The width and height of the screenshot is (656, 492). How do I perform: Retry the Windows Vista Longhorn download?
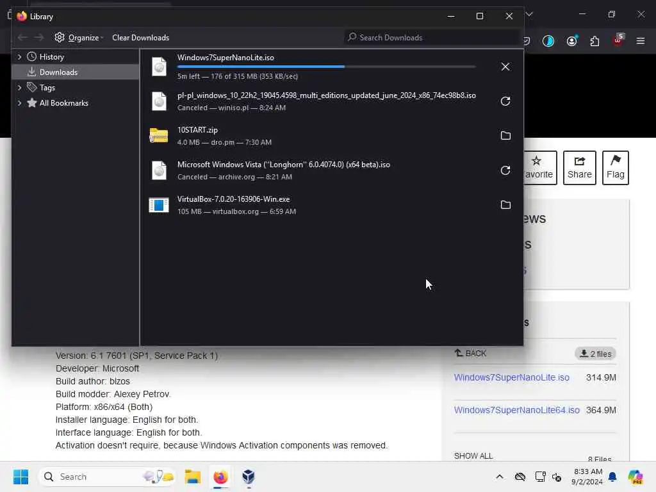click(x=505, y=170)
